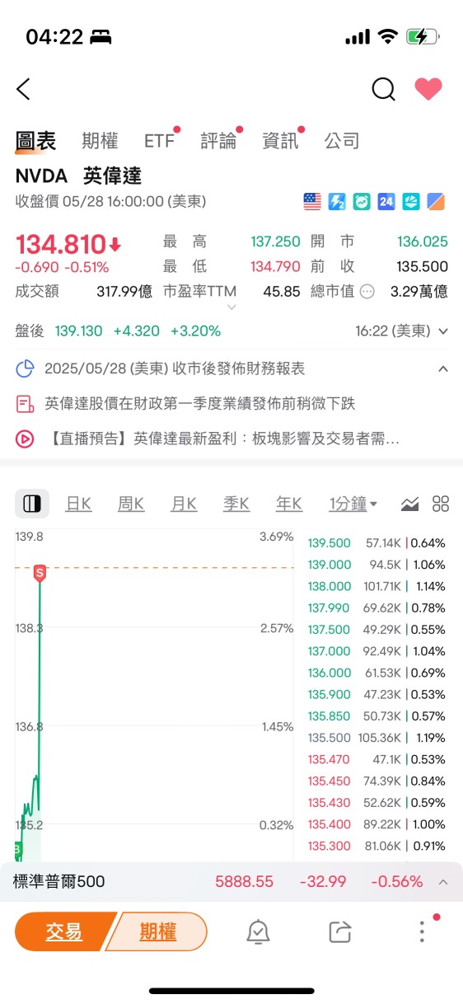Tap price level 138.000 row

[x=376, y=586]
